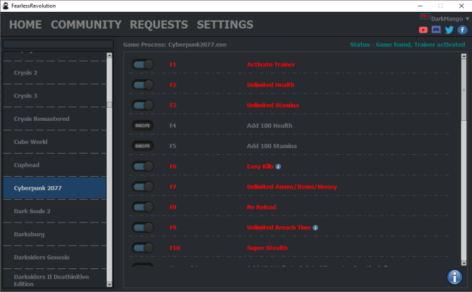Click game list scrollbar down arrow

coord(109,285)
